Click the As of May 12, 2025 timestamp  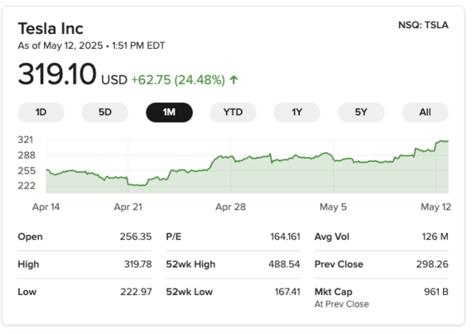(x=91, y=45)
